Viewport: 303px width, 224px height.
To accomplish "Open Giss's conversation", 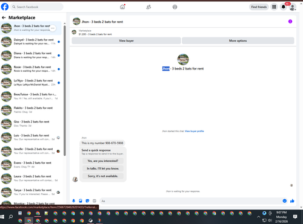I will [x=31, y=124].
